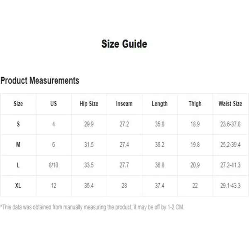Select the 27.7 inseam cell

point(124,165)
